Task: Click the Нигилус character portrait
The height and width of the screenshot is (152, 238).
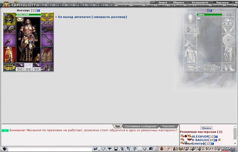Action: (x=28, y=39)
